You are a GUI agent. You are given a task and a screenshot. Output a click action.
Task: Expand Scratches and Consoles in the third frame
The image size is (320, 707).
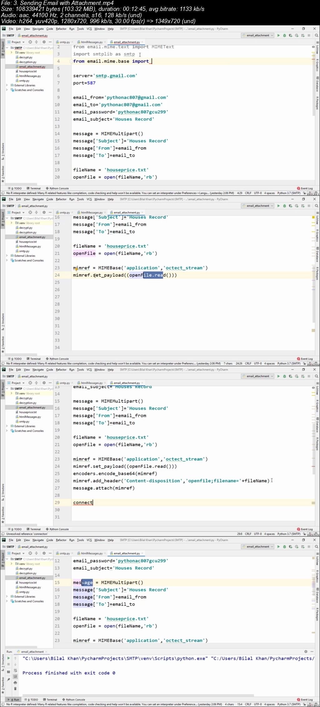coord(7,431)
